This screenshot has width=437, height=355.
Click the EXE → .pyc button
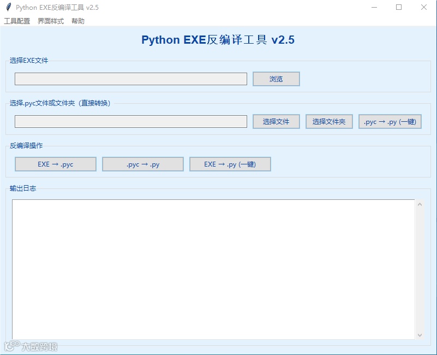(x=56, y=164)
